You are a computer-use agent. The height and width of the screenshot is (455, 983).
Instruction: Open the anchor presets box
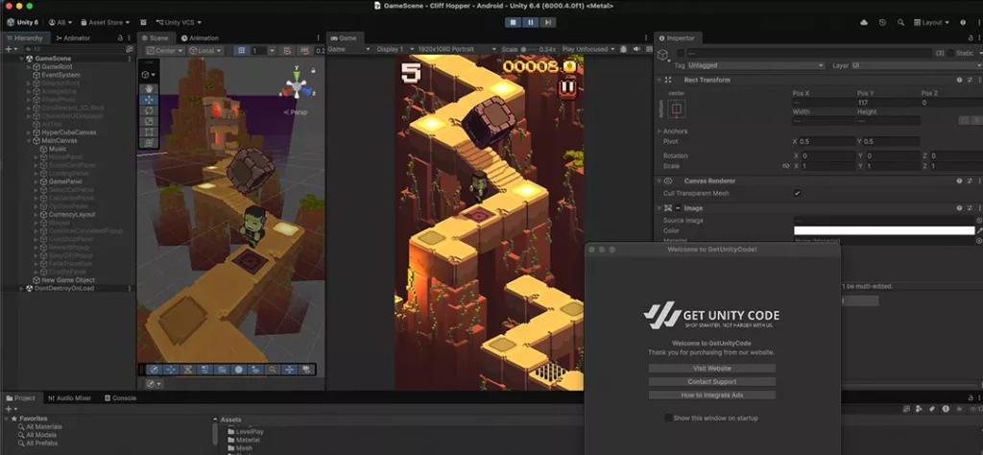click(x=676, y=109)
